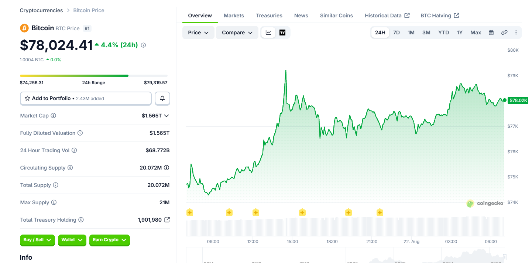Viewport: 532px width, 263px height.
Task: Switch to TradingView chart view
Action: (x=282, y=33)
